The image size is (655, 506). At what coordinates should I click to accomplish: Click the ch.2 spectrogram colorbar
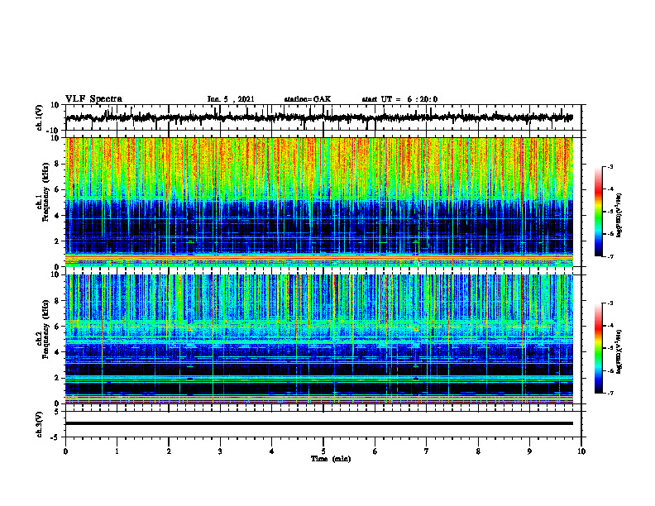[x=598, y=348]
